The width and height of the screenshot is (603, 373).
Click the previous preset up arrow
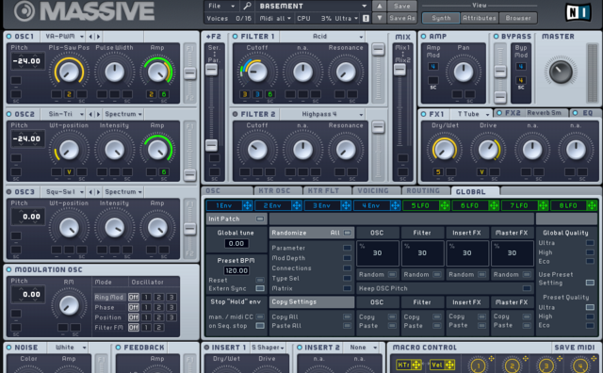pos(379,6)
